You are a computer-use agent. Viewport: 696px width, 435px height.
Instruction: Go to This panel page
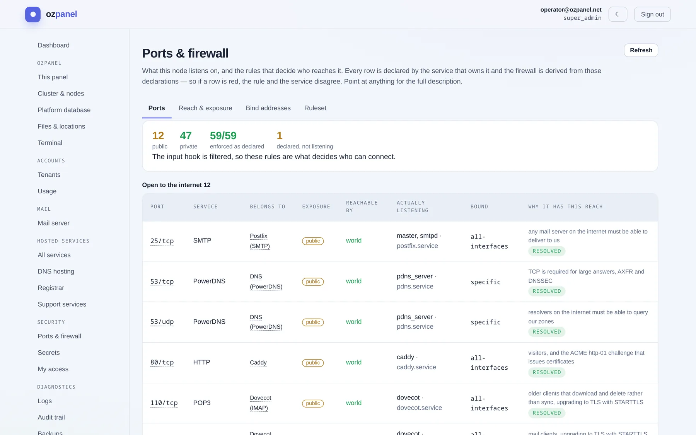pyautogui.click(x=53, y=77)
